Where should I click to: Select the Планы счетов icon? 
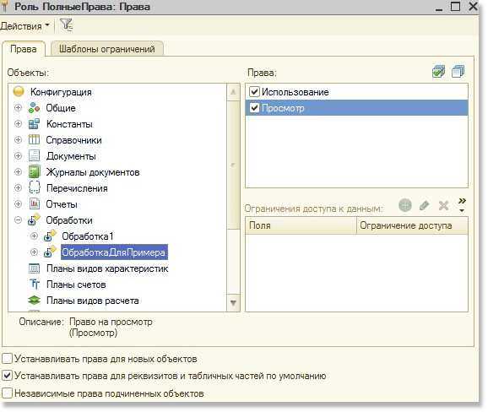click(x=35, y=285)
